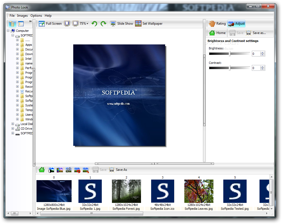
Task: Select the fit-to-window monitor icon
Action: 67,24
